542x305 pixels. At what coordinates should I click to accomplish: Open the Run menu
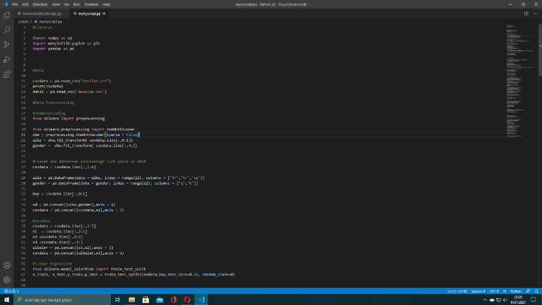(x=77, y=5)
